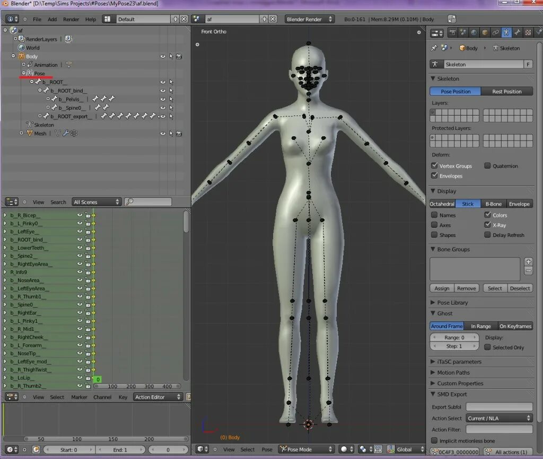Toggle visibility eye of b_ROOT bone
Viewport: 543px width, 459px height.
coord(163,82)
